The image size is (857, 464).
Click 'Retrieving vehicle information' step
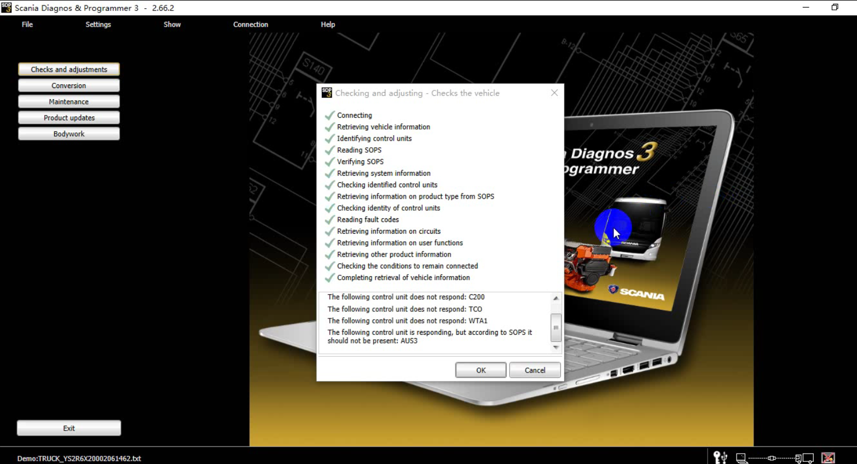point(384,127)
